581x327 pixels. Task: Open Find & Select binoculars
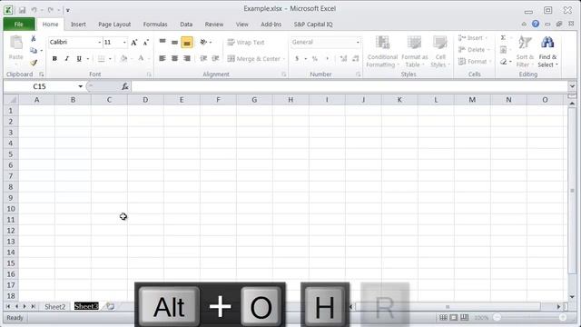[547, 52]
